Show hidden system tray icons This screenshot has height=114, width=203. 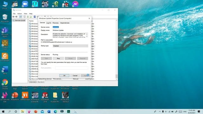[x=160, y=111]
